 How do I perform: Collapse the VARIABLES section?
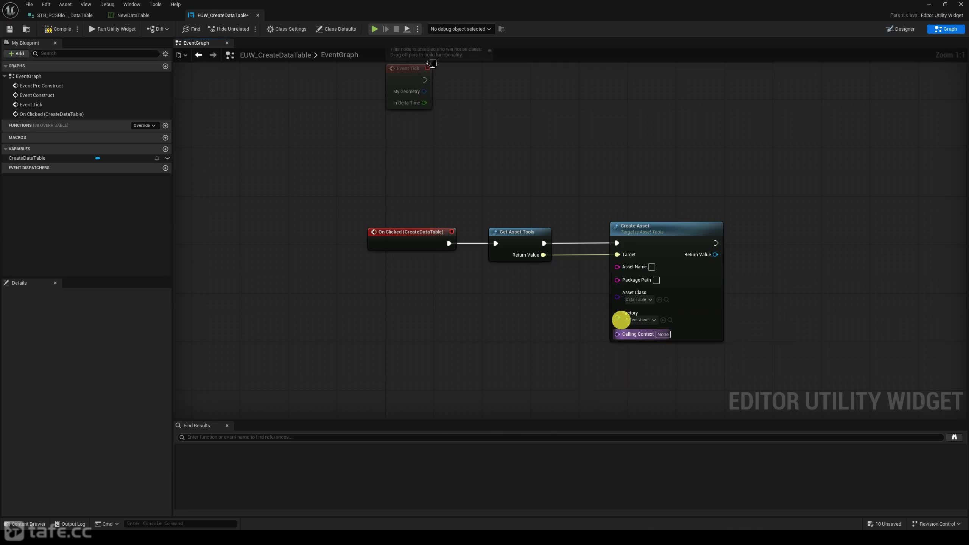point(6,149)
